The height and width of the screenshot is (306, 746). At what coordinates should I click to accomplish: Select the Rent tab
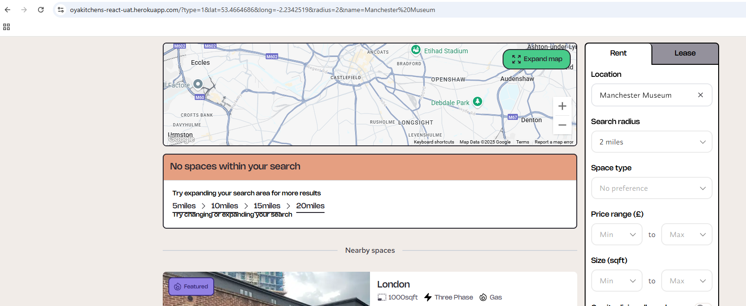click(x=618, y=53)
